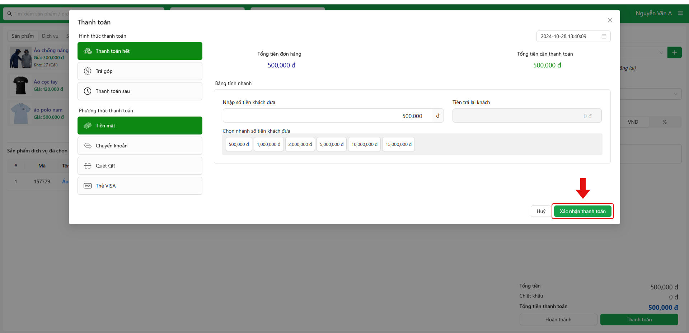Close the Thanh toán dialog

tap(610, 20)
